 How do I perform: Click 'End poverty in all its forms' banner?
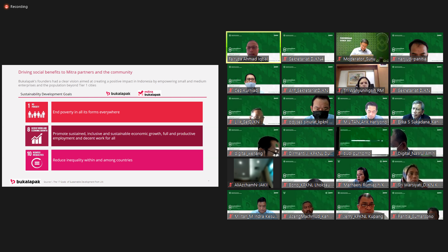(x=127, y=112)
